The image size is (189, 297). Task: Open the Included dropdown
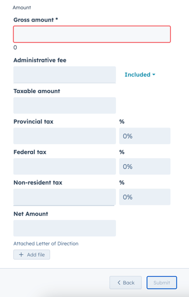click(x=140, y=74)
